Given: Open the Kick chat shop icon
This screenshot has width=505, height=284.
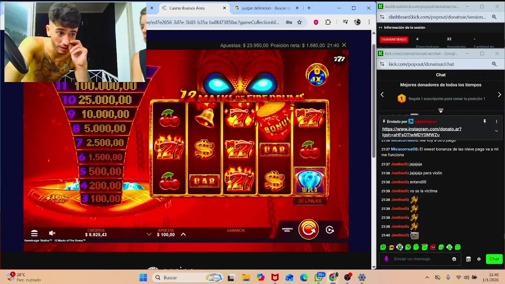Looking at the screenshot, I should pyautogui.click(x=468, y=259).
